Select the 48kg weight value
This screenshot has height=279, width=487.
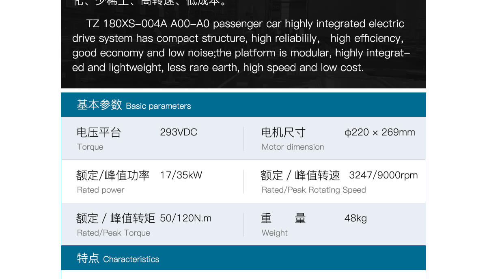[356, 218]
